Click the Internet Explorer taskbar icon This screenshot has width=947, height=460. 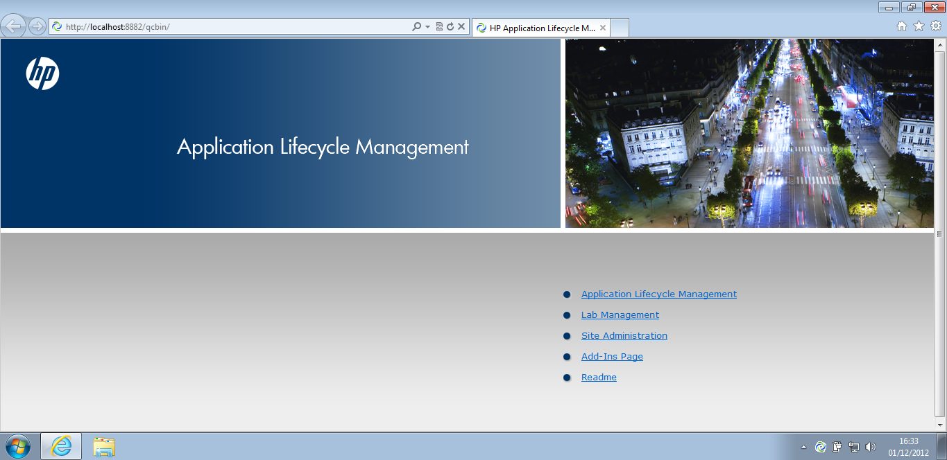tap(61, 447)
